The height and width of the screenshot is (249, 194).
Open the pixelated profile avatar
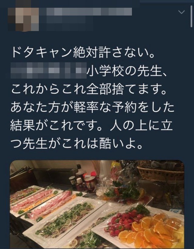point(23,19)
